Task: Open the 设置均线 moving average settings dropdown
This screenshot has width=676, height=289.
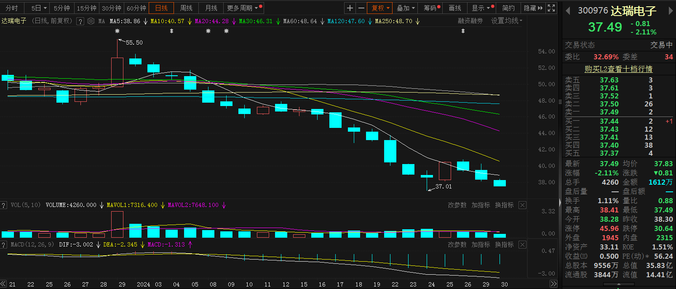Action: [507, 21]
